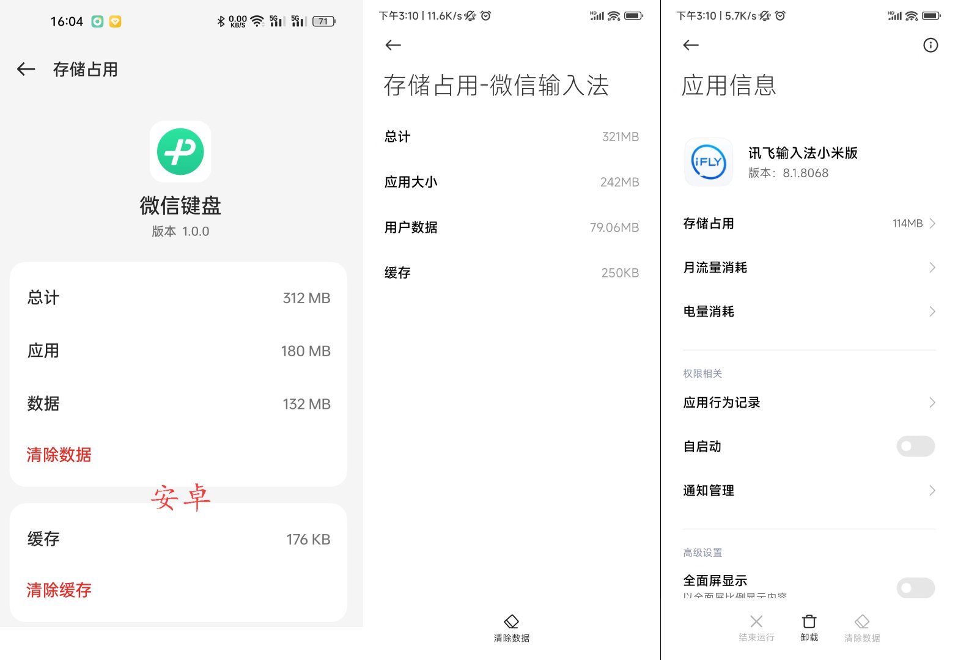Tap the back arrow beside 存储占用 title
This screenshot has height=660, width=958.
point(26,70)
